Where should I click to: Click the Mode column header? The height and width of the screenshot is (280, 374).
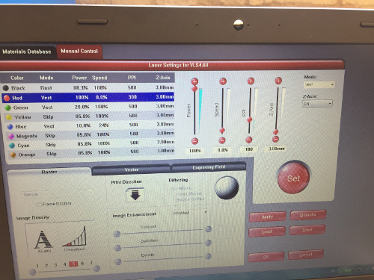[x=46, y=78]
